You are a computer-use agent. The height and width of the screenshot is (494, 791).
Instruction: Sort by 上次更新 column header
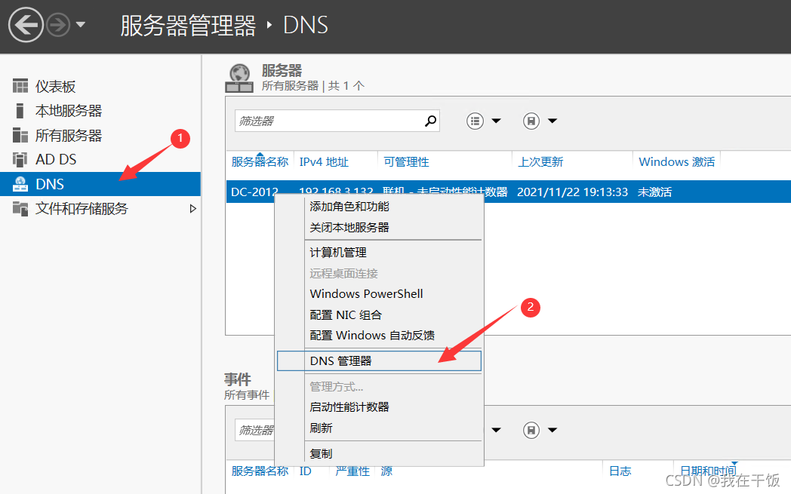[540, 162]
